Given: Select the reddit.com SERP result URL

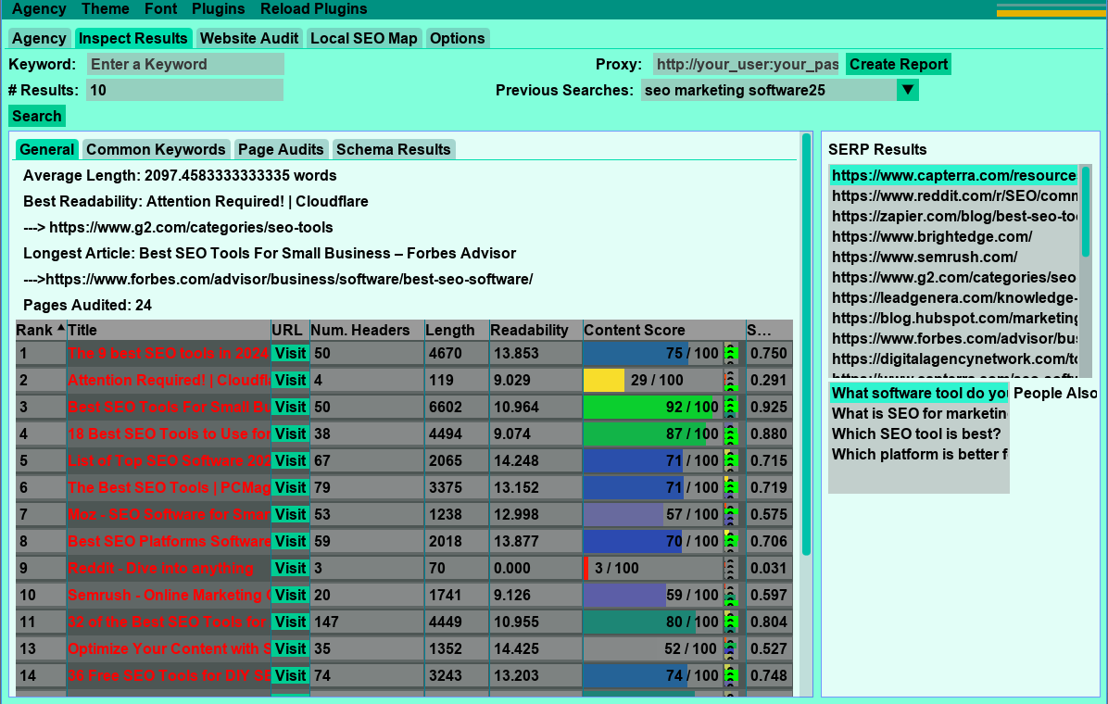Looking at the screenshot, I should click(x=953, y=195).
